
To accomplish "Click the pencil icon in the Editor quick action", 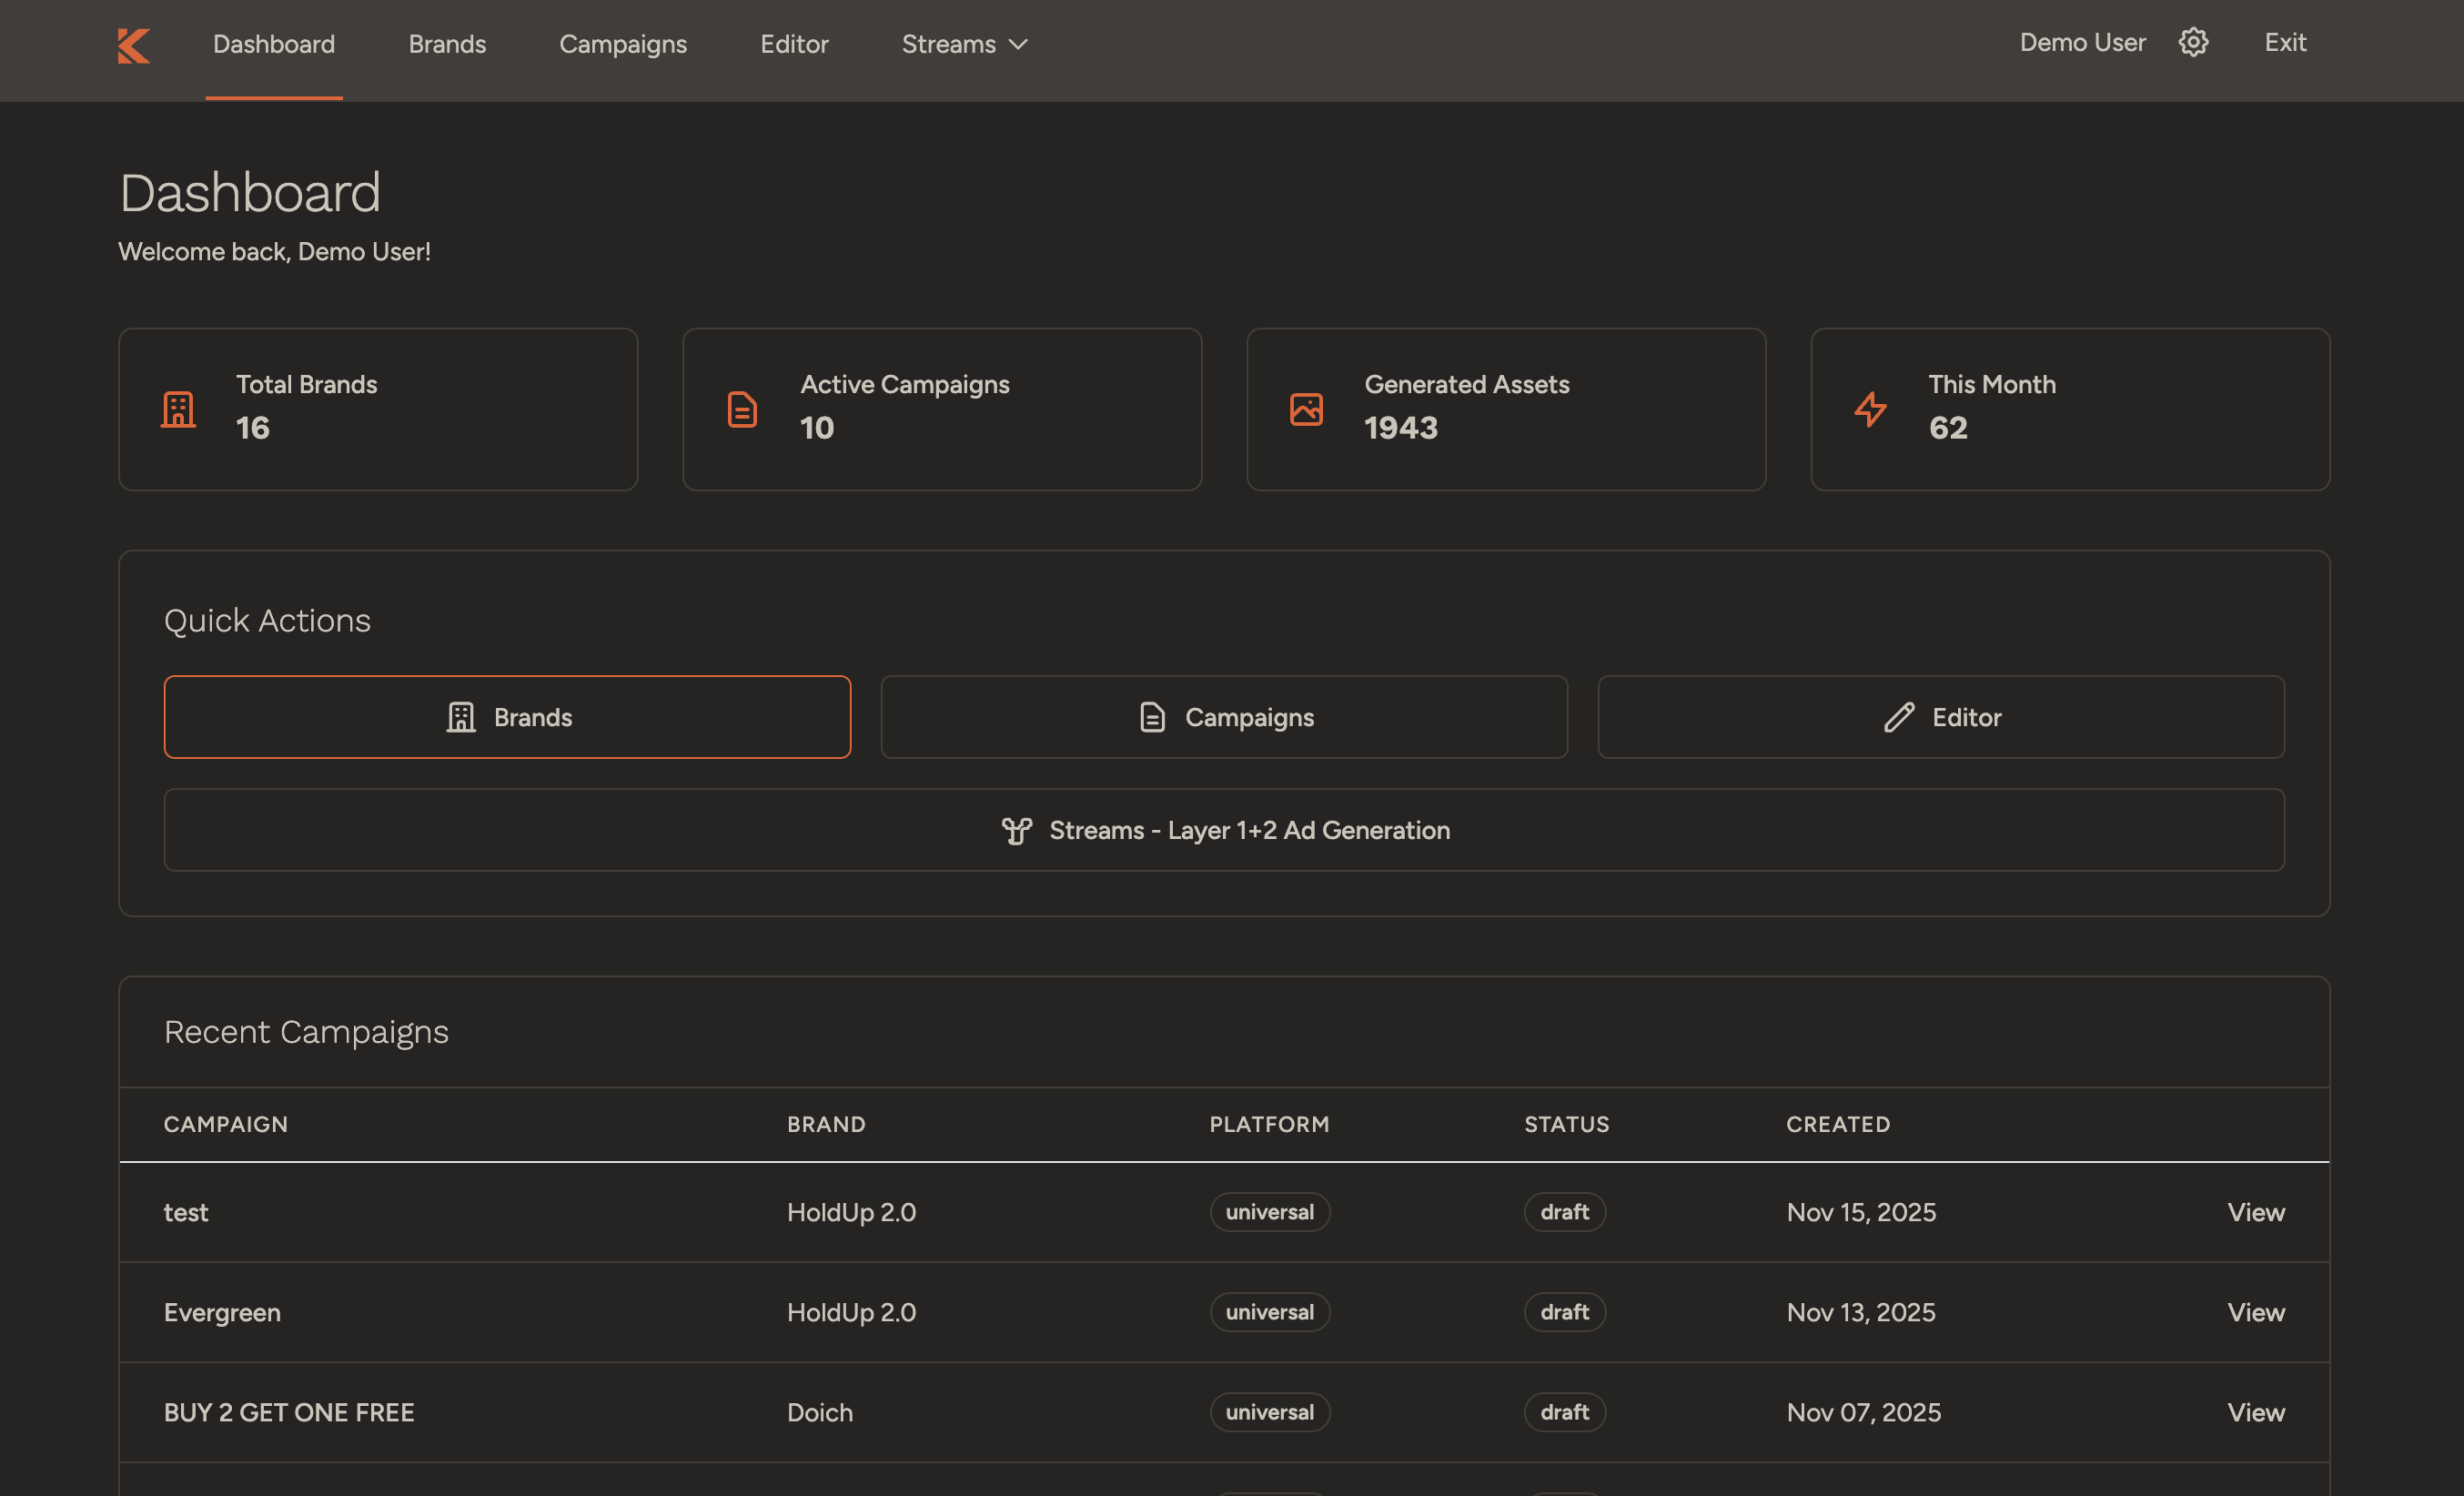I will pos(1898,717).
